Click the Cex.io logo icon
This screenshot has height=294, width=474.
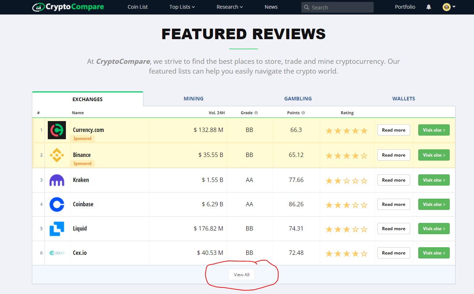click(57, 253)
